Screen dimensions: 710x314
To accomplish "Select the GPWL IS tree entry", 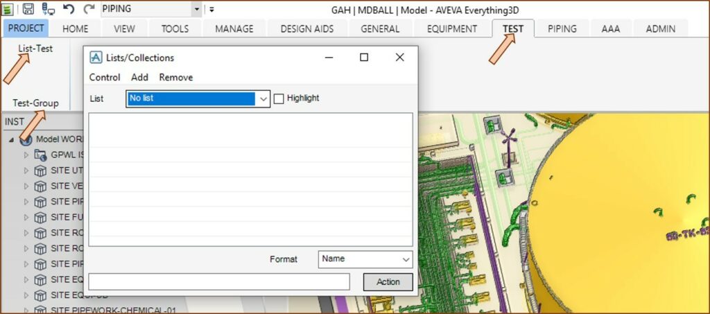I will tap(67, 155).
